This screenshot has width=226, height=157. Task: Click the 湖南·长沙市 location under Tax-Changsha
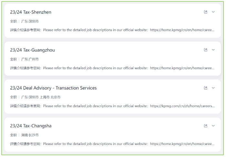[30, 135]
